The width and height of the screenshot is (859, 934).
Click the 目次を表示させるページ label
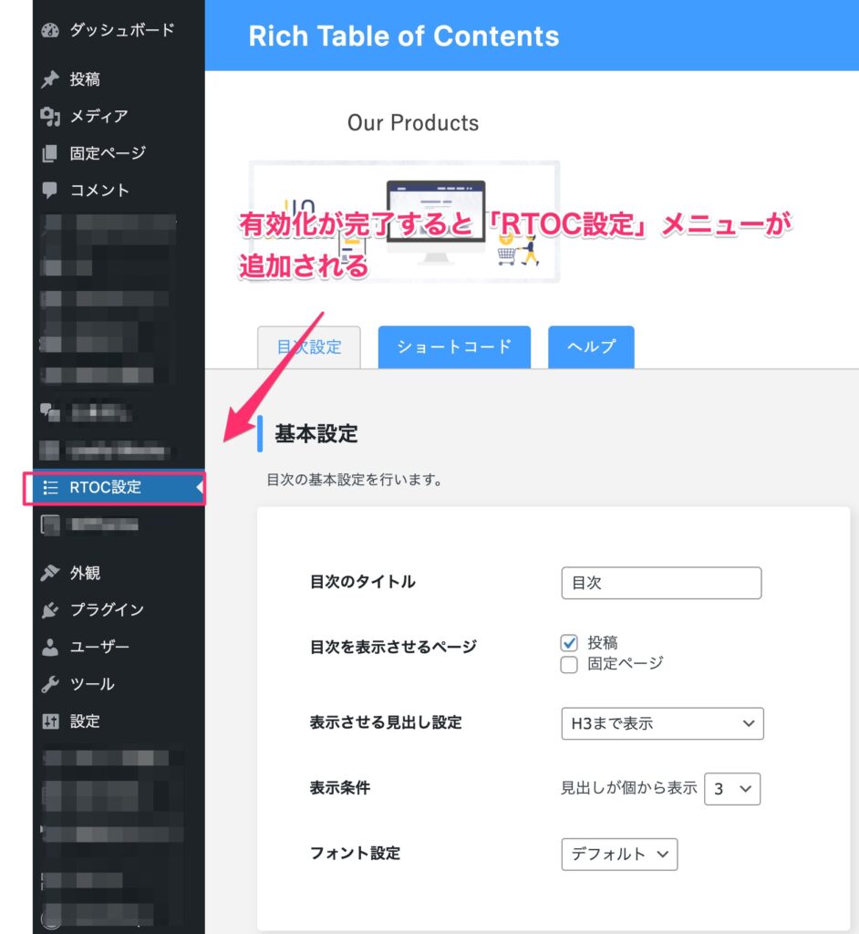pos(393,648)
